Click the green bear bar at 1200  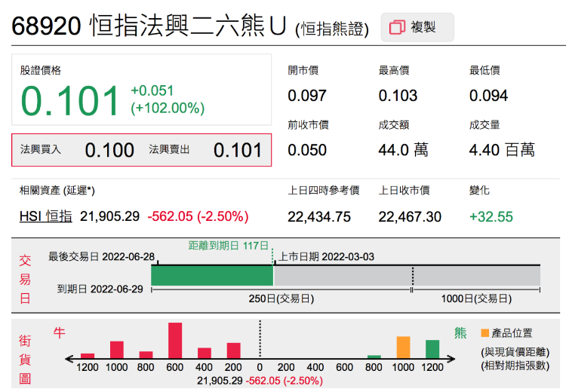(432, 349)
